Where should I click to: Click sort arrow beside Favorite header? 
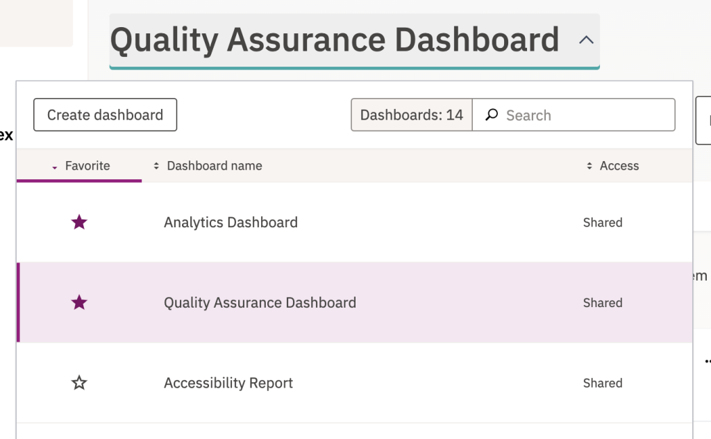(54, 167)
